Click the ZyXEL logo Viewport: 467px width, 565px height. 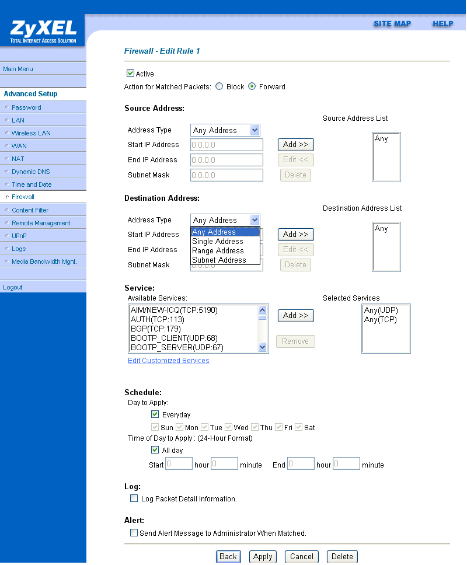coord(43,32)
